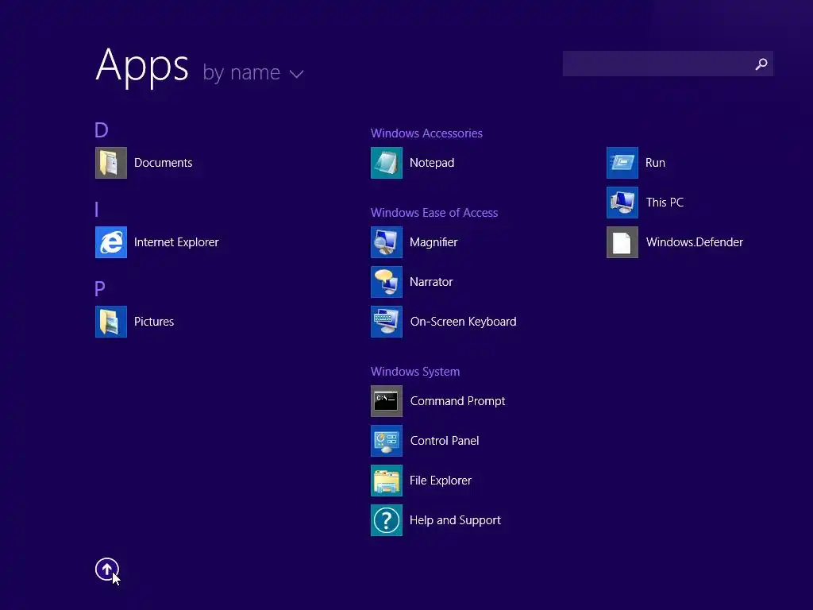The height and width of the screenshot is (610, 813).
Task: Open the On-Screen Keyboard icon
Action: 387,322
